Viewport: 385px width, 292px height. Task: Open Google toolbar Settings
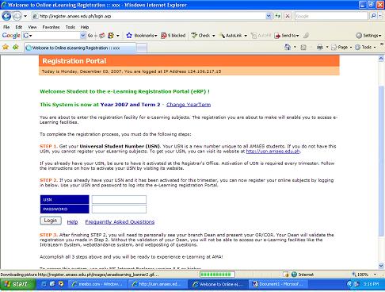point(368,36)
